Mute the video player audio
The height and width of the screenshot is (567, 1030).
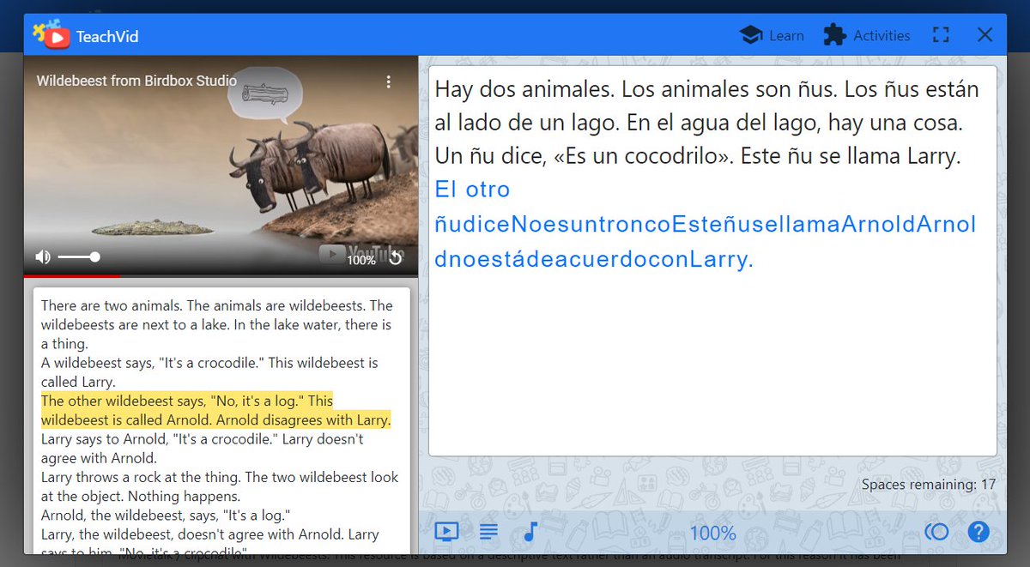coord(42,256)
